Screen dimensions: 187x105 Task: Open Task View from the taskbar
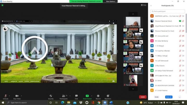tap(57, 103)
